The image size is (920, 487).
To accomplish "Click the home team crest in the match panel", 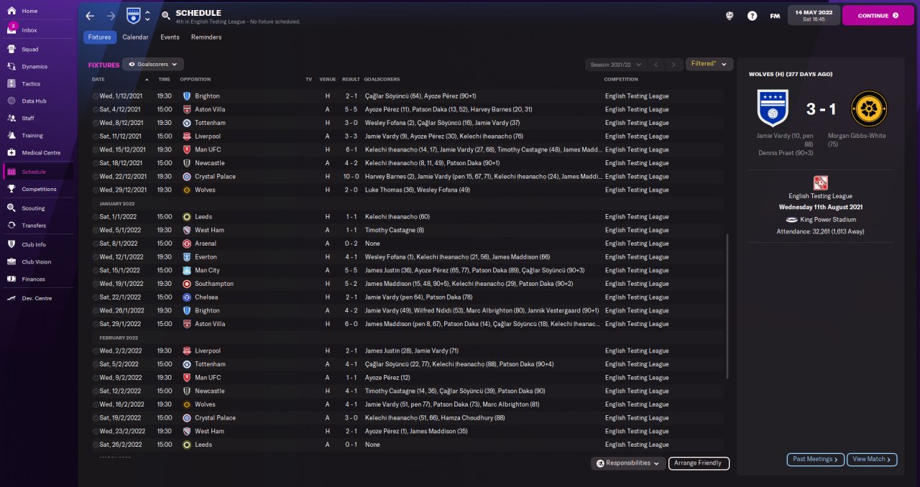I will click(x=773, y=108).
